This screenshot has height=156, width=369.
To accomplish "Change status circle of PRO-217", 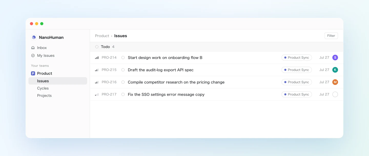I will (x=123, y=94).
